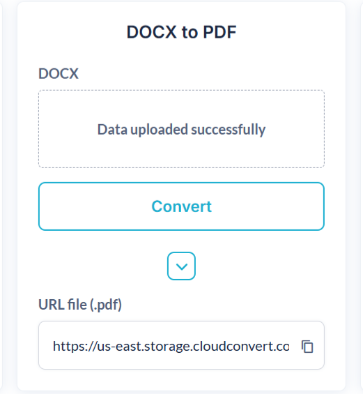Start DOCX to PDF conversion
The height and width of the screenshot is (394, 363).
181,206
